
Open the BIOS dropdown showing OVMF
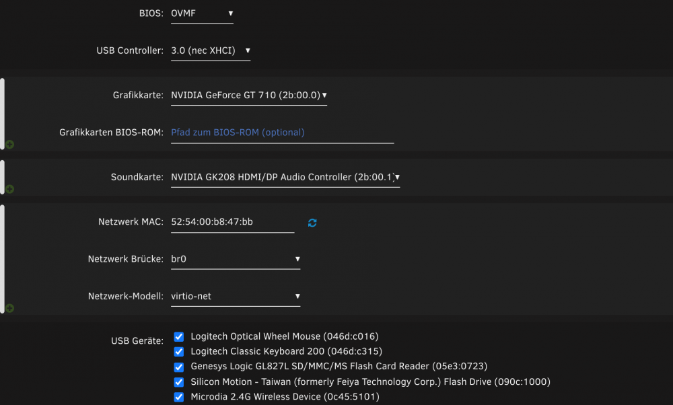202,13
